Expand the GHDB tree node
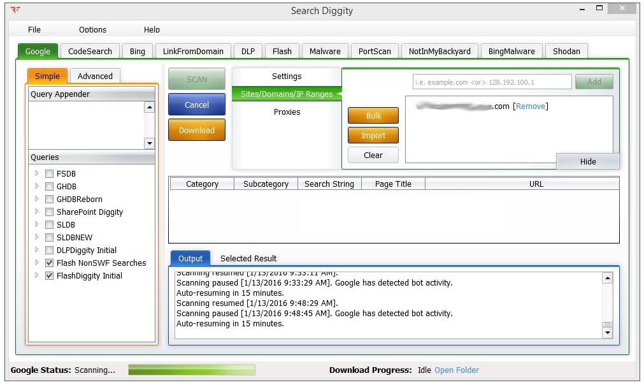 [x=36, y=185]
